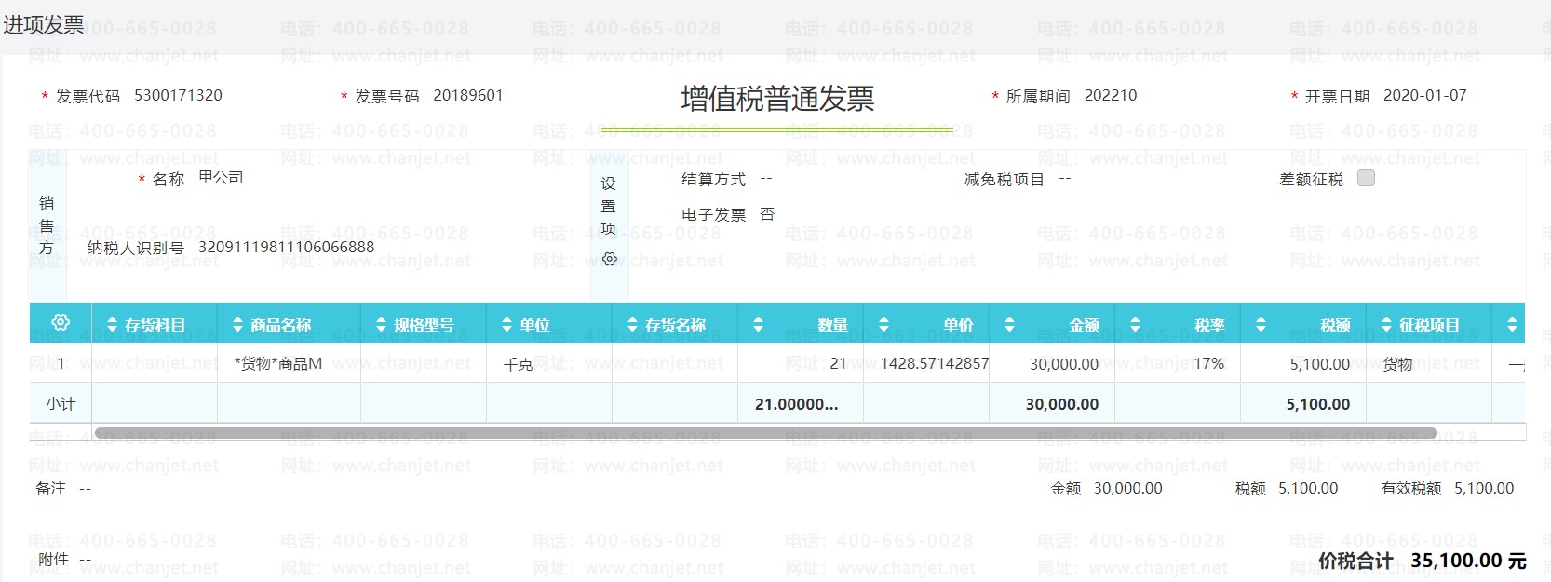
Task: Sort by 征税项目 column arrows
Action: tap(1386, 325)
